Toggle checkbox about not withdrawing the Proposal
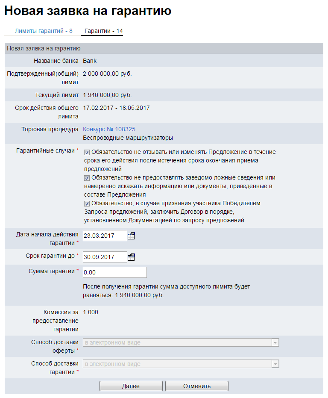 click(x=87, y=152)
